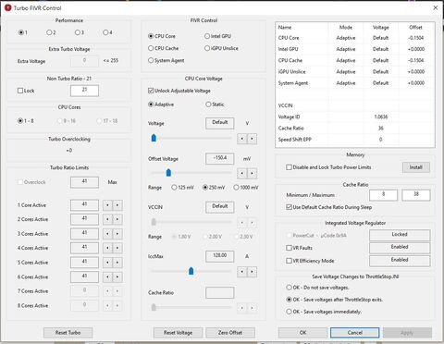This screenshot has width=444, height=344.
Task: Increase 6 Cores Active ratio
Action: click(117, 277)
